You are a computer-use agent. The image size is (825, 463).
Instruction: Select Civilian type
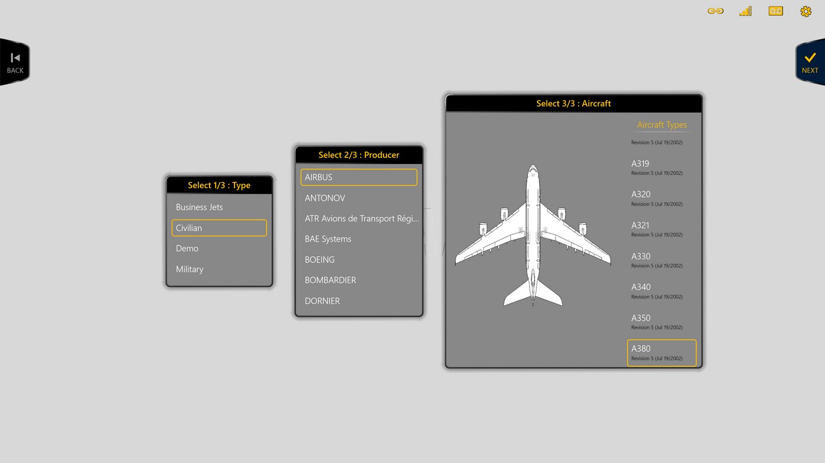(219, 228)
